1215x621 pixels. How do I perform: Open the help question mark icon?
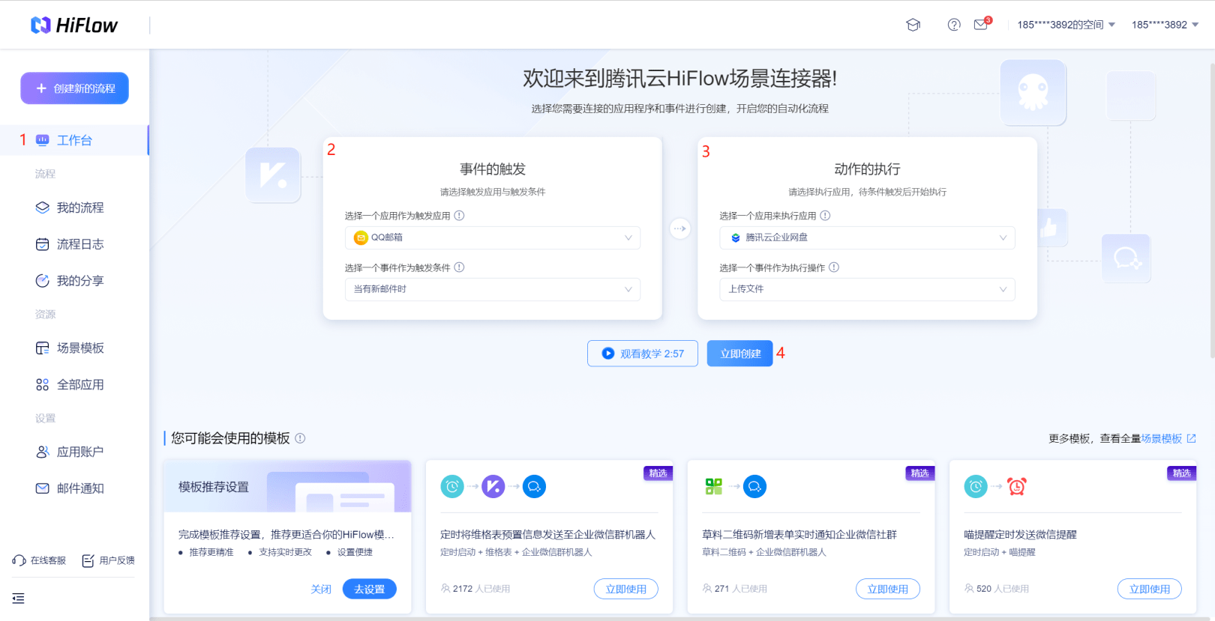click(x=954, y=25)
